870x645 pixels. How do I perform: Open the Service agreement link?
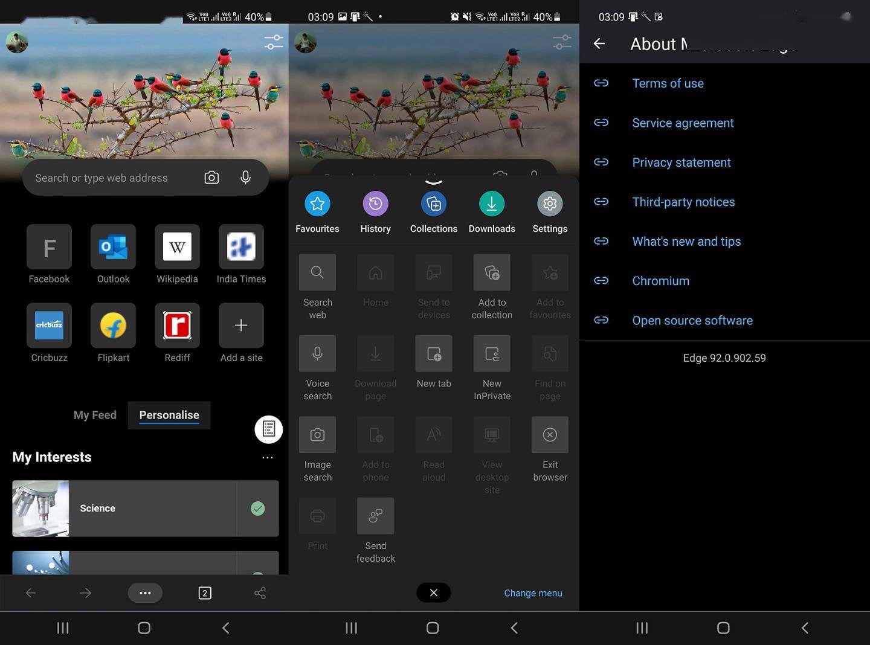click(683, 123)
